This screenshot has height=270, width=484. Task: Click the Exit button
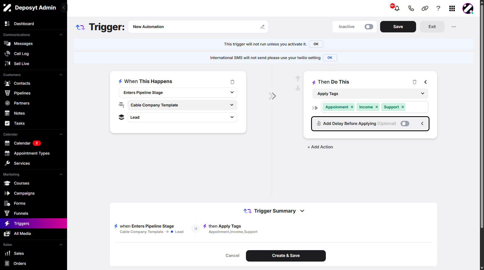tap(432, 27)
